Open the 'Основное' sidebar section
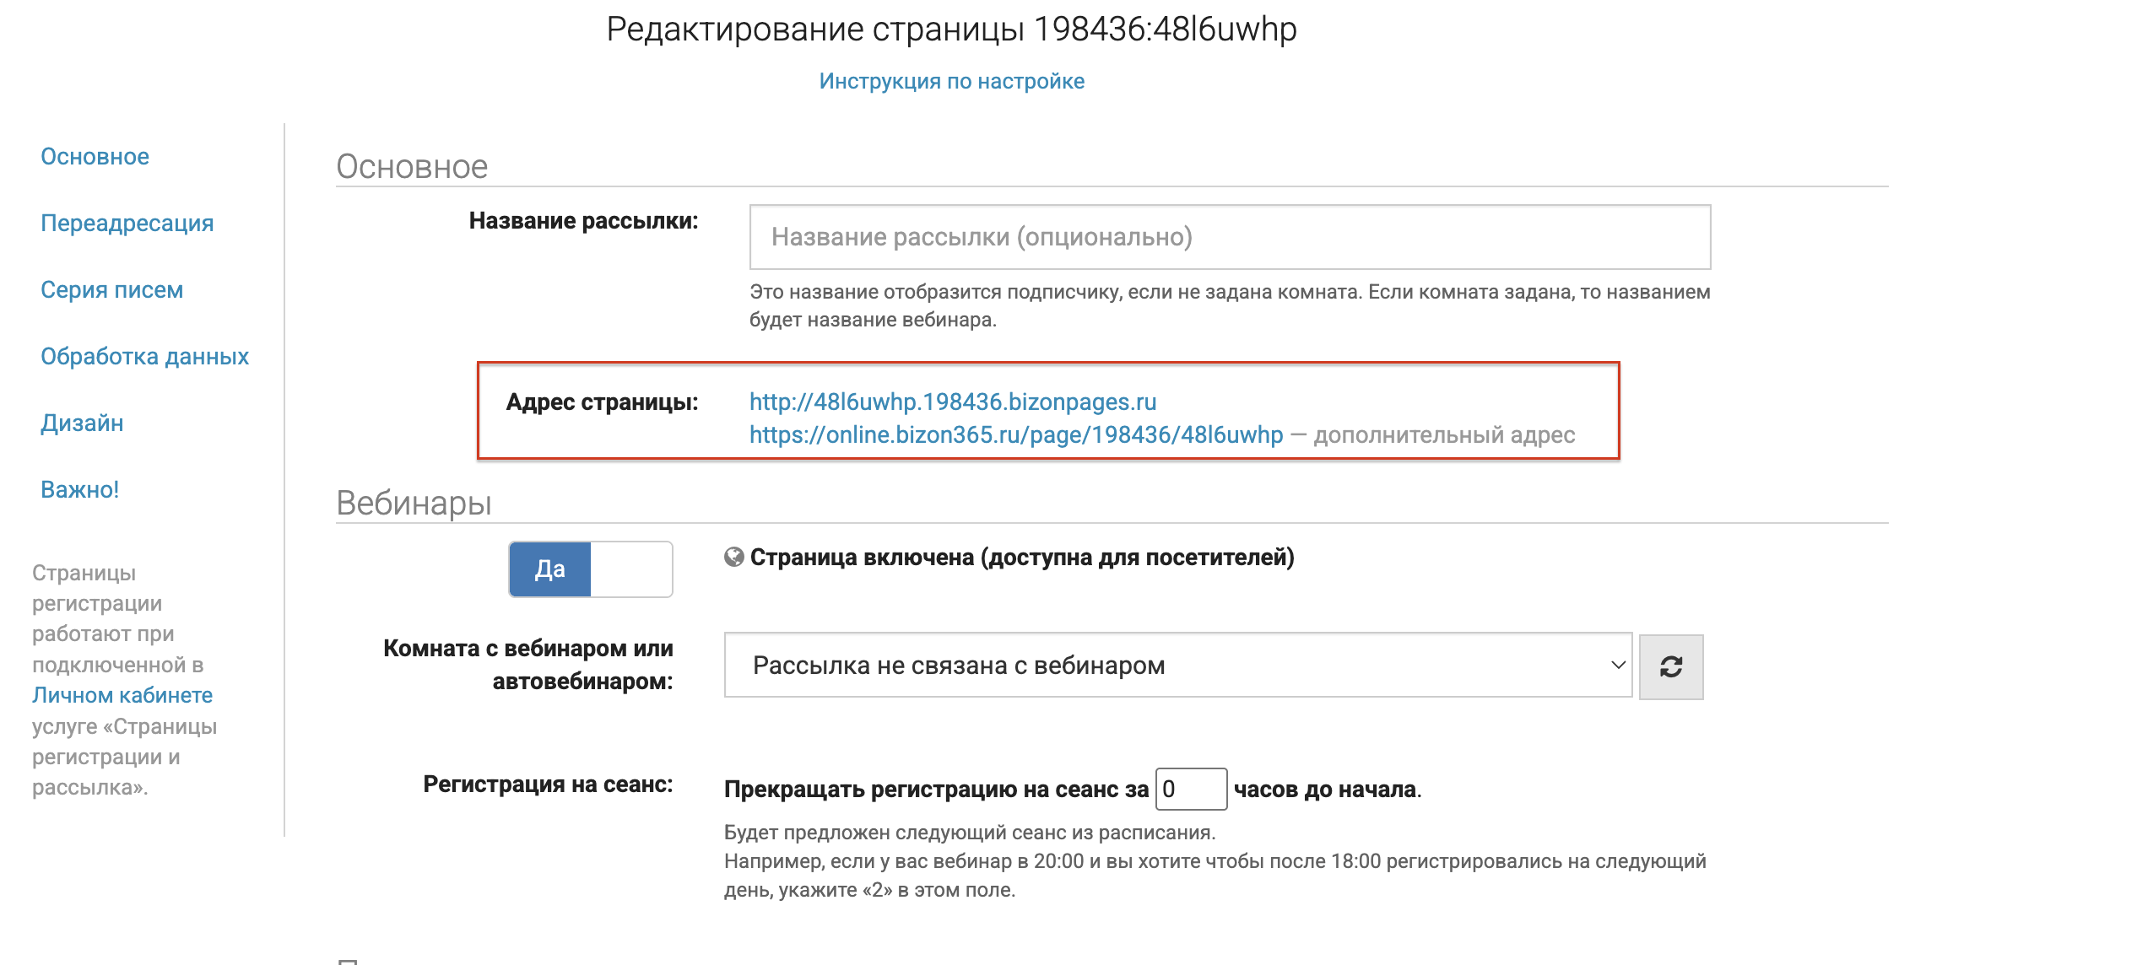Screen dimensions: 2137x965 pos(95,157)
